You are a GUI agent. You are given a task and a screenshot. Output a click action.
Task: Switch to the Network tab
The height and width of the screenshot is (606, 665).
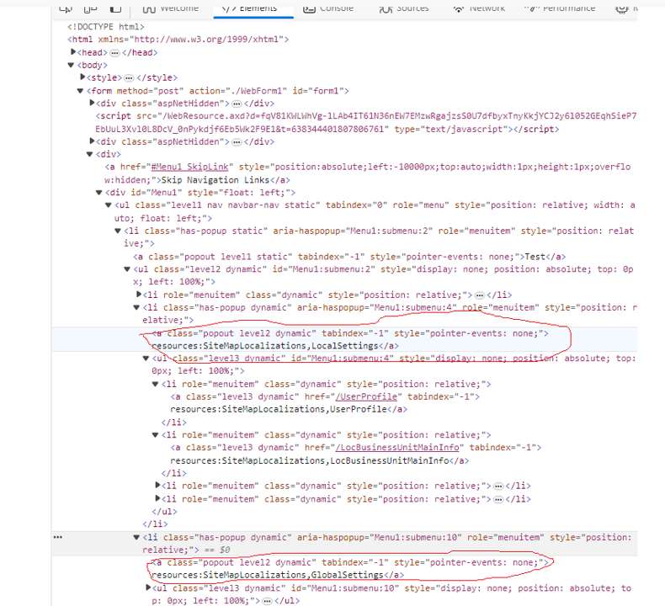pos(479,8)
